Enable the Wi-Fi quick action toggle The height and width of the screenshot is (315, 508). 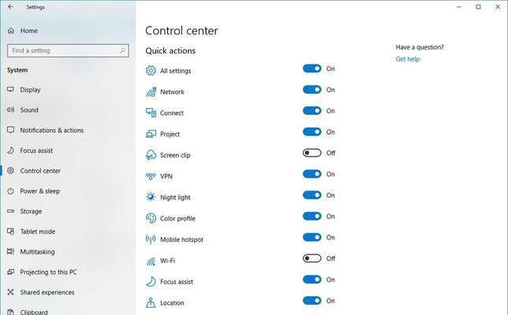click(312, 258)
